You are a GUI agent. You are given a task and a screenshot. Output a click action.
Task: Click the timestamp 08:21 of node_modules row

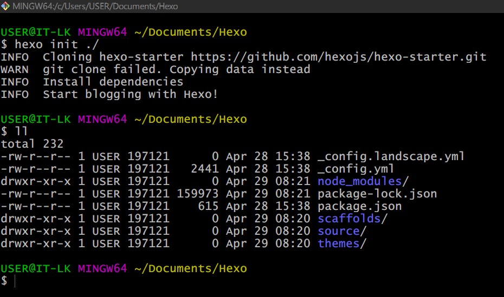[x=293, y=181]
